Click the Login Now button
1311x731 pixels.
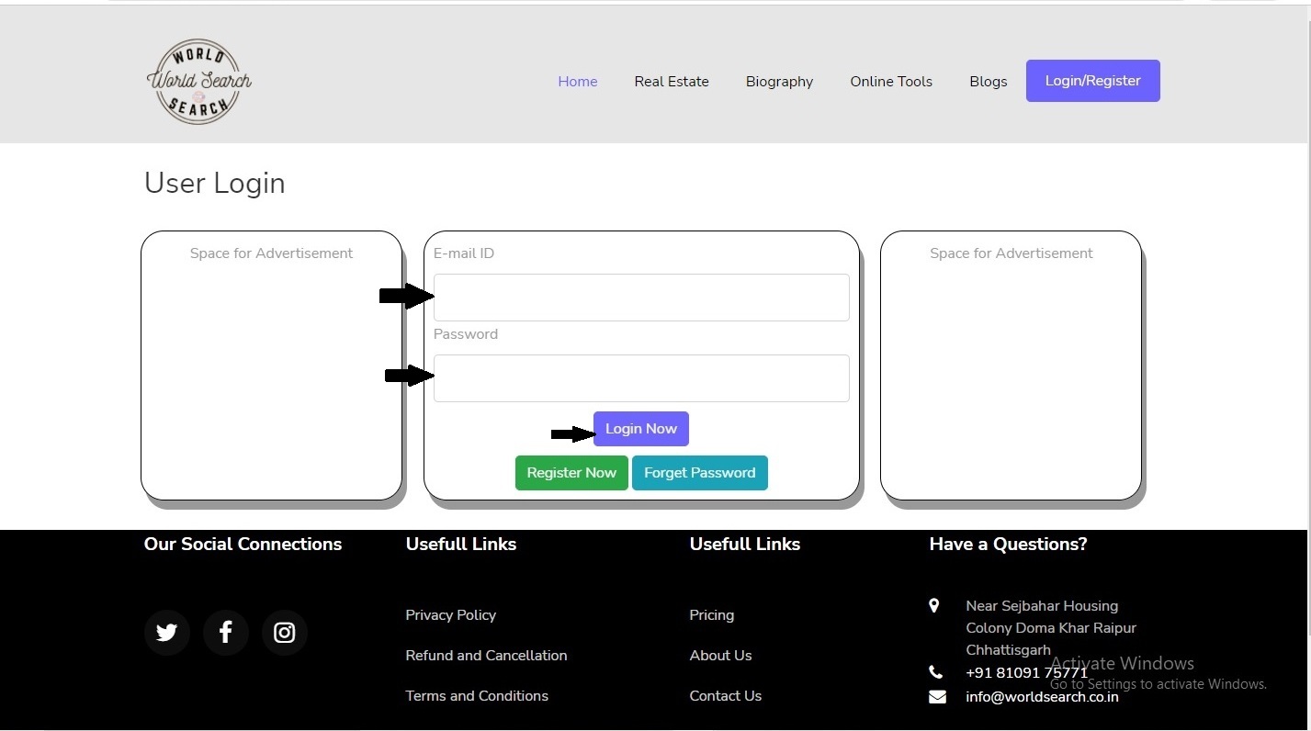[x=641, y=429]
